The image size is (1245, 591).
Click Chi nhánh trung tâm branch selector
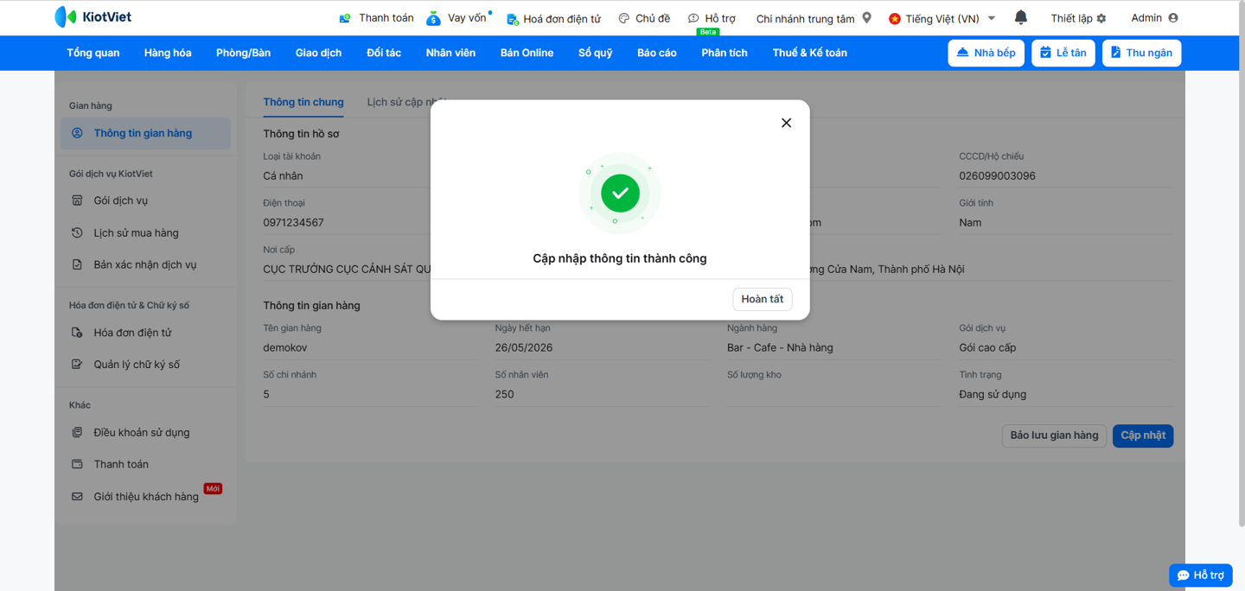click(814, 18)
